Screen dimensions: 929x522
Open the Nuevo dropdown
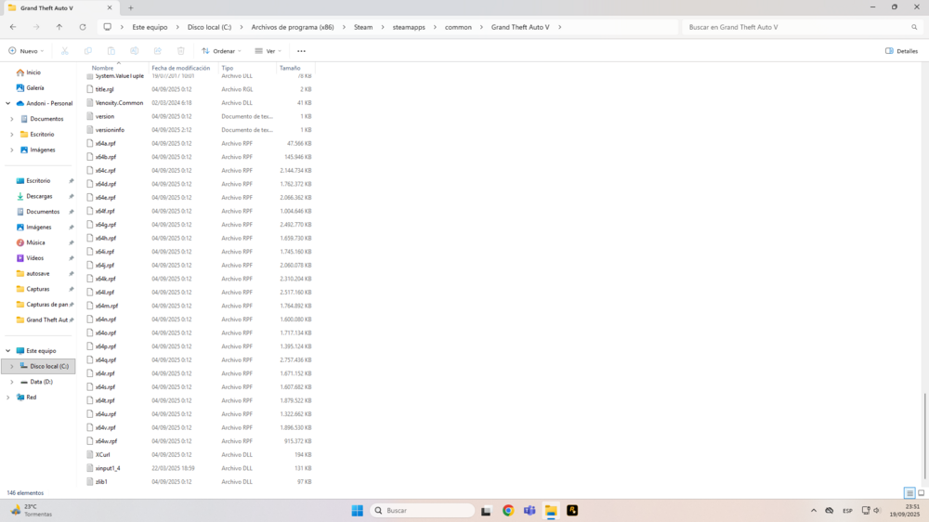click(x=26, y=51)
